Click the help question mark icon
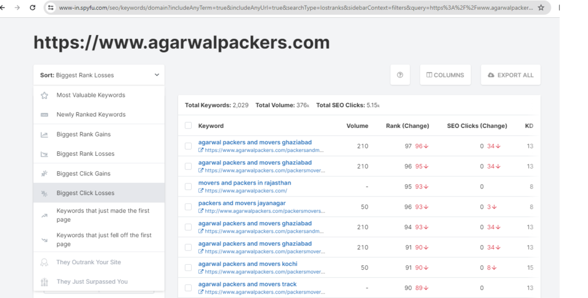 400,75
